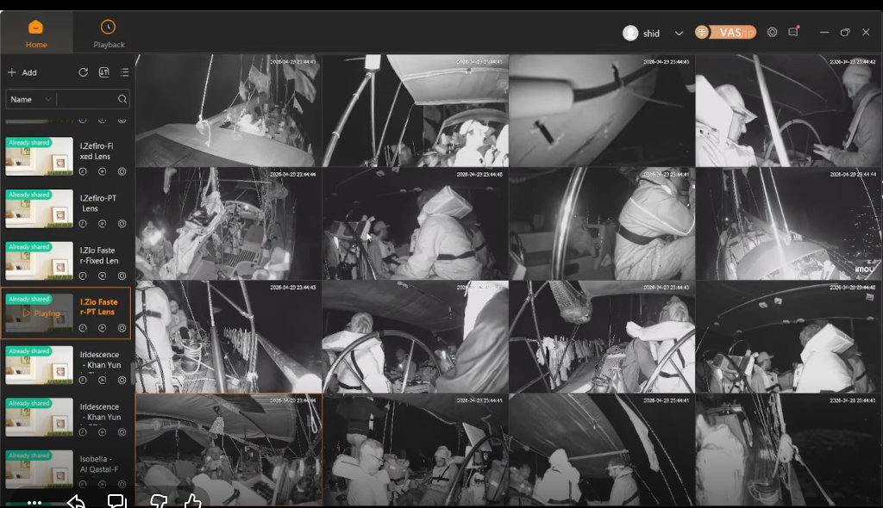Open the Playback tab
The image size is (883, 508).
tap(109, 34)
